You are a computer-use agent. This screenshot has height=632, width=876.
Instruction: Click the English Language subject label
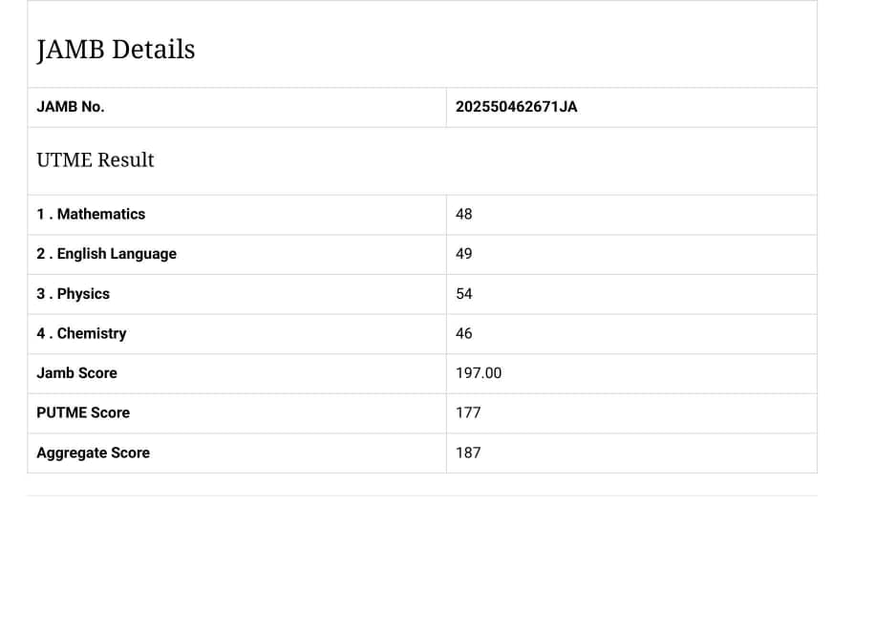106,254
